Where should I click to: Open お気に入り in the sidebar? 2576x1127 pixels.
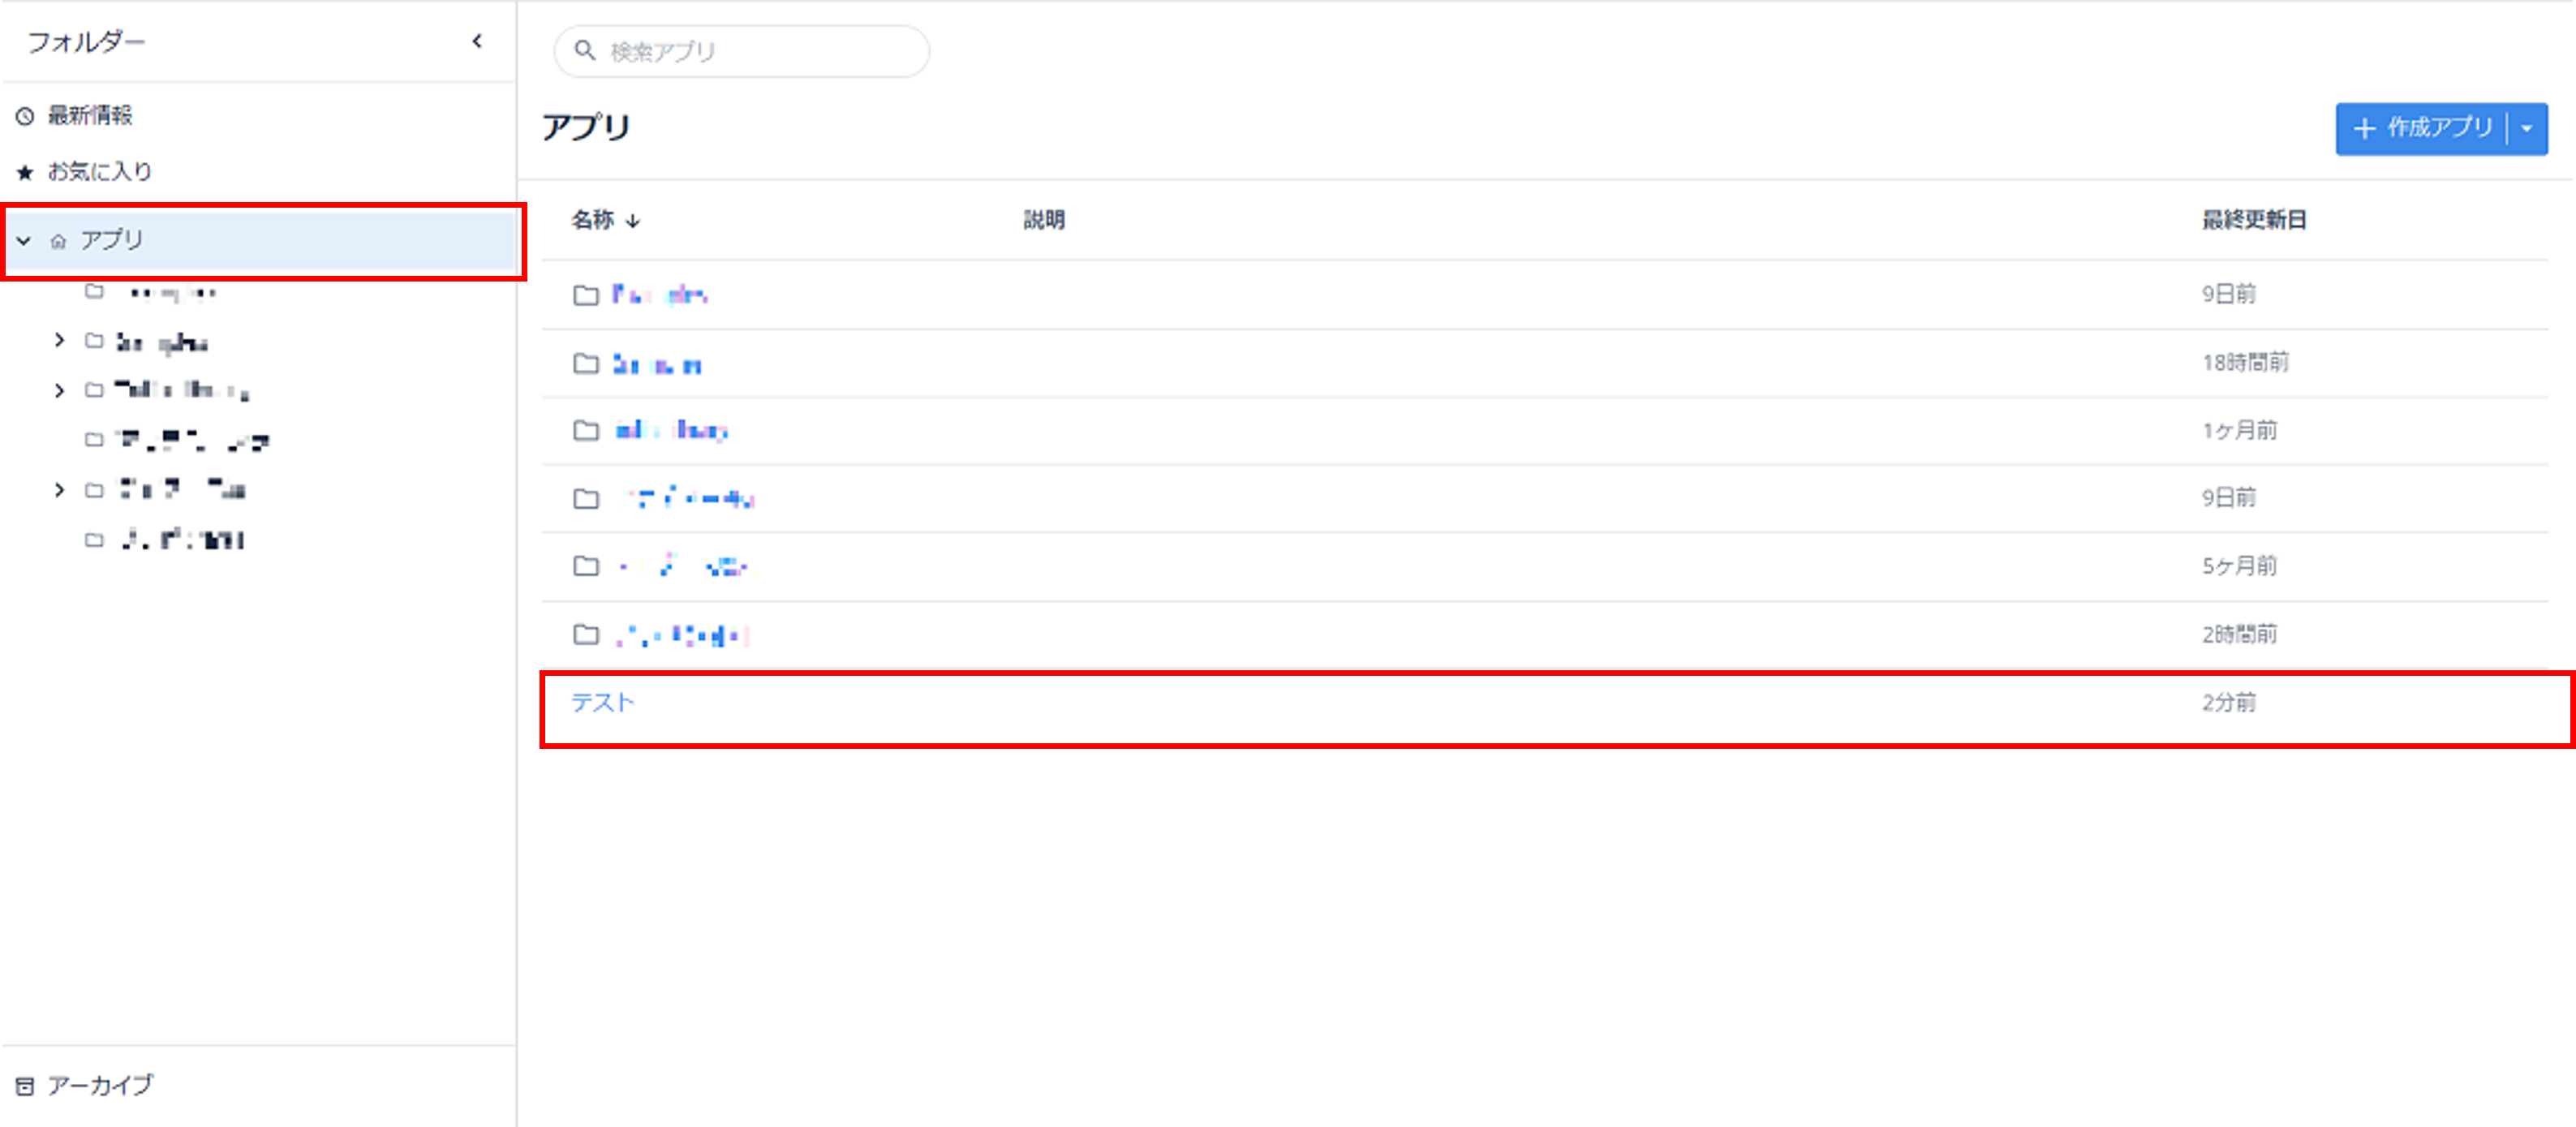(x=100, y=172)
